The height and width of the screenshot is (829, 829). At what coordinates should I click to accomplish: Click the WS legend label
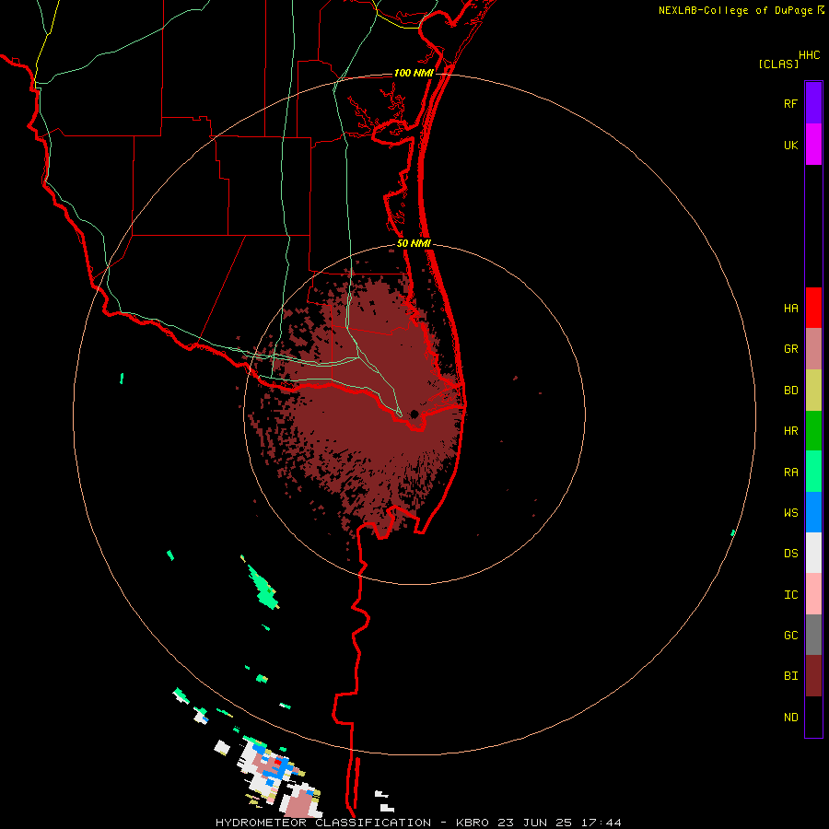point(790,513)
